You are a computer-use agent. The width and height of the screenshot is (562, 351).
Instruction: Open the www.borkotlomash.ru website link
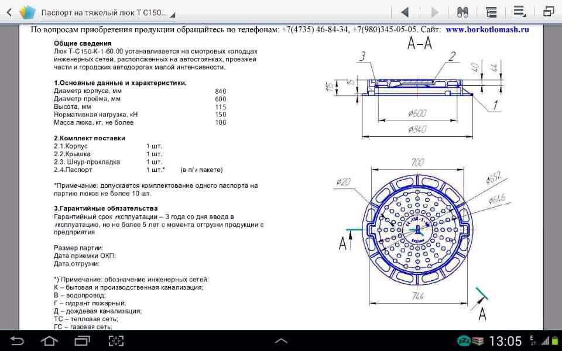(x=487, y=29)
